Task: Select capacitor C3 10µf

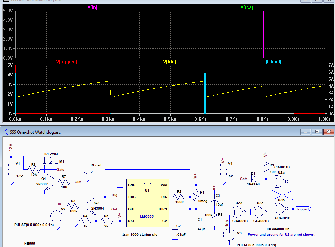Action: (x=214, y=200)
